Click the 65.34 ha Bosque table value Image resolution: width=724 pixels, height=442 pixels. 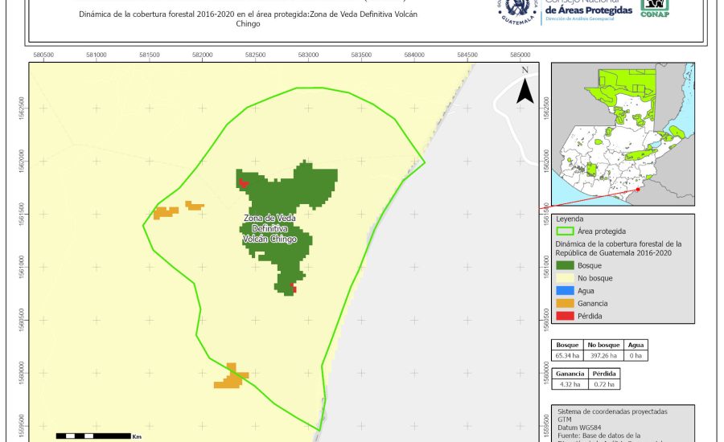[568, 355]
